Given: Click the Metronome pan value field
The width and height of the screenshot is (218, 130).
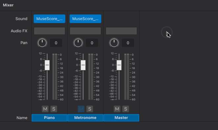Looking at the screenshot, I should [x=92, y=43].
